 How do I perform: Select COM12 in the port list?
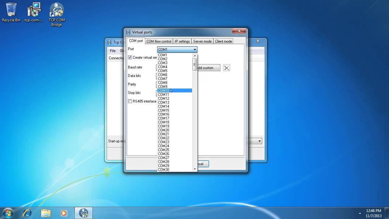coord(175,99)
